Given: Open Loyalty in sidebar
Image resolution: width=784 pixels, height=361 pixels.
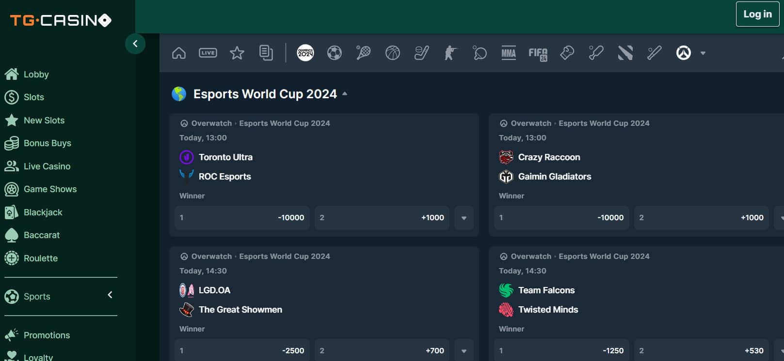Looking at the screenshot, I should click(38, 357).
